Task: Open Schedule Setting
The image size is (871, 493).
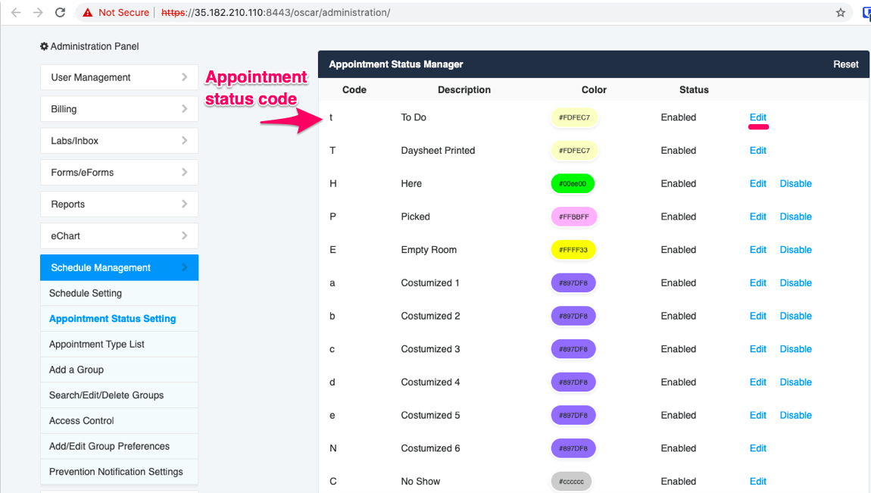Action: point(120,293)
